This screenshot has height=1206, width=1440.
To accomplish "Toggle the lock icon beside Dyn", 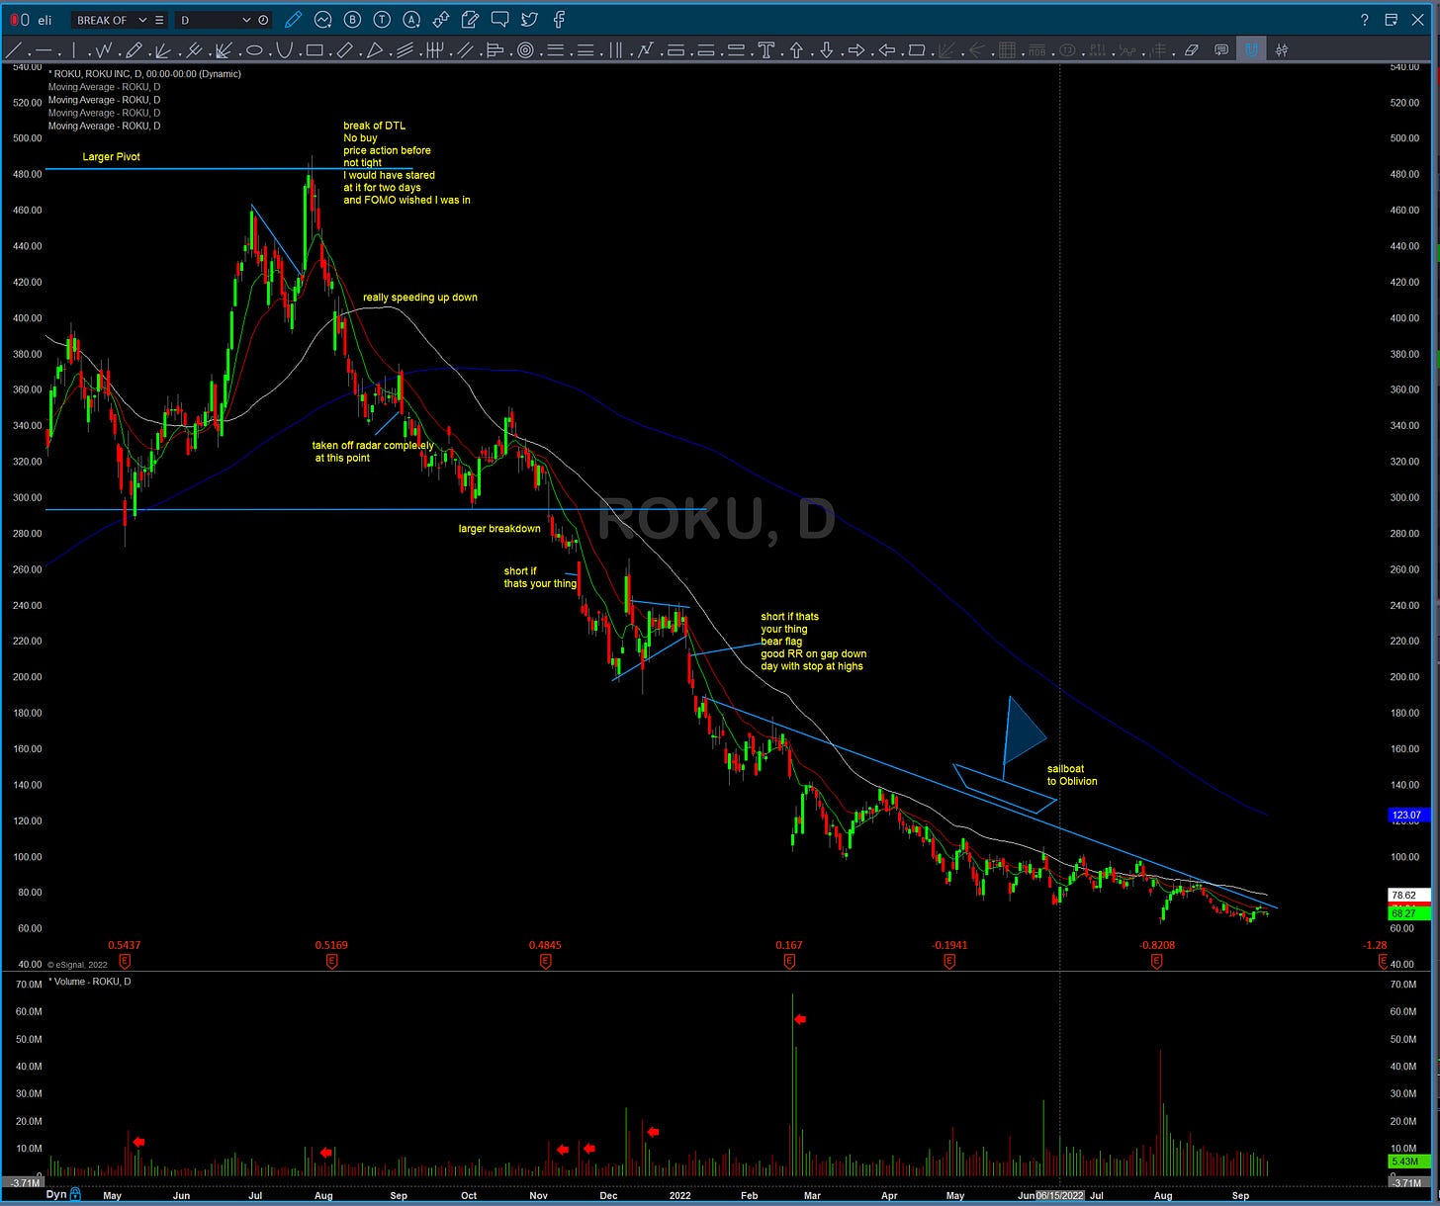I will point(75,1195).
